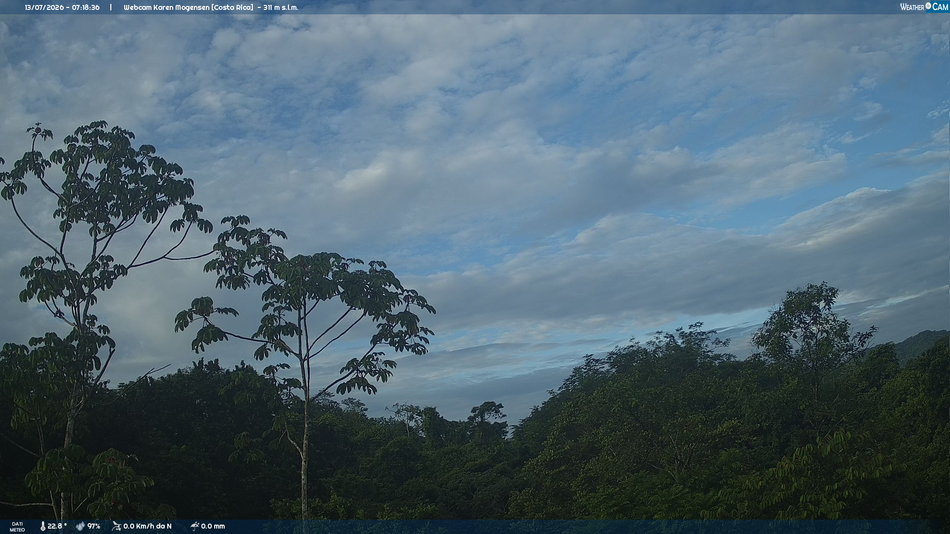Click the wind vane icon
This screenshot has width=950, height=534.
116,526
